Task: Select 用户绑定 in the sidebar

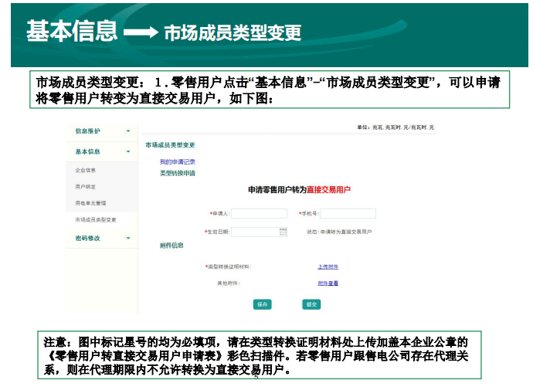Action: coord(86,187)
